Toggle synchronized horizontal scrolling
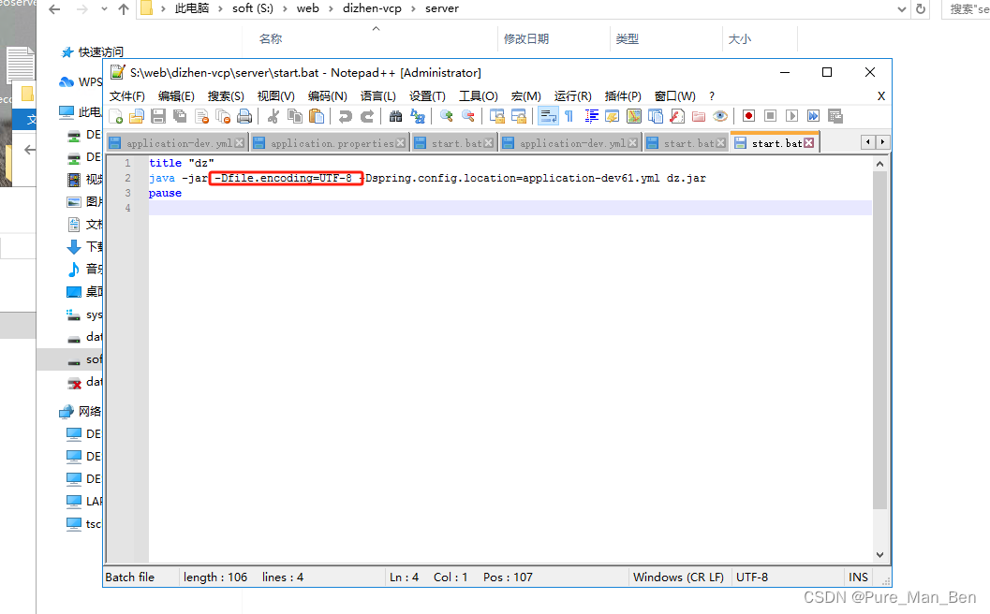The height and width of the screenshot is (614, 990). tap(519, 116)
